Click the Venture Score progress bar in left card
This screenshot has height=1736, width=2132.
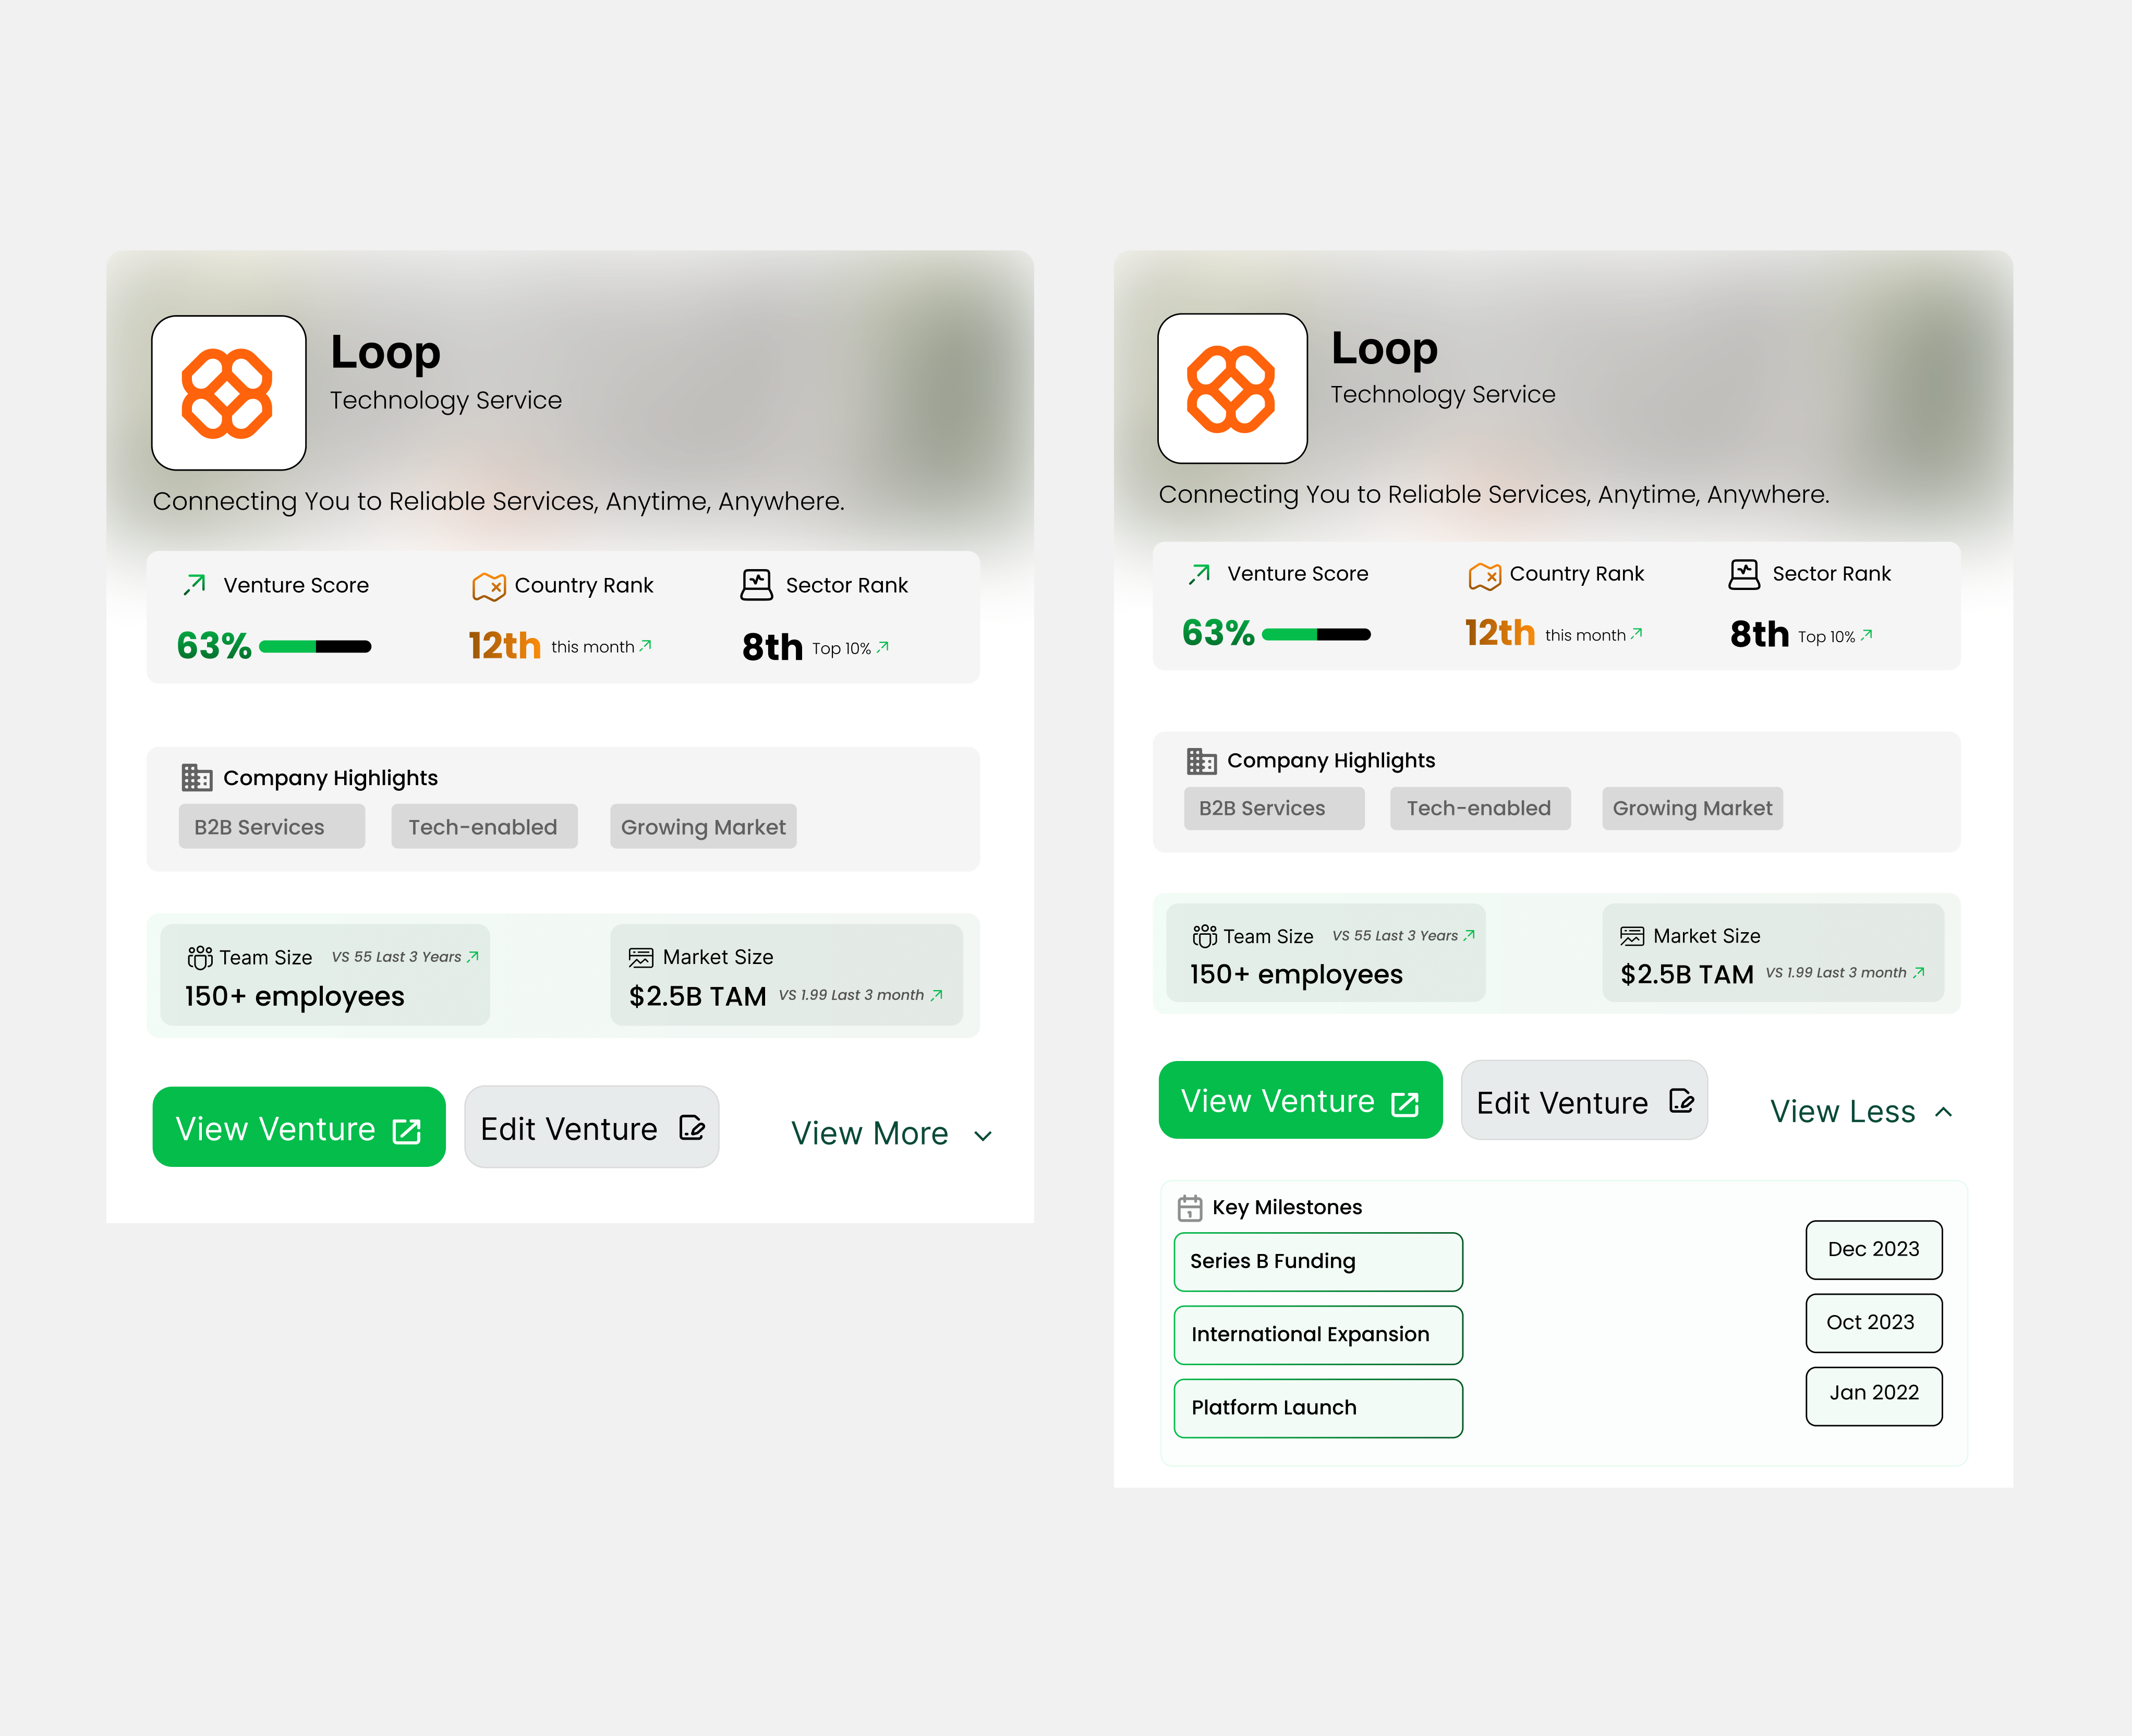pos(315,647)
